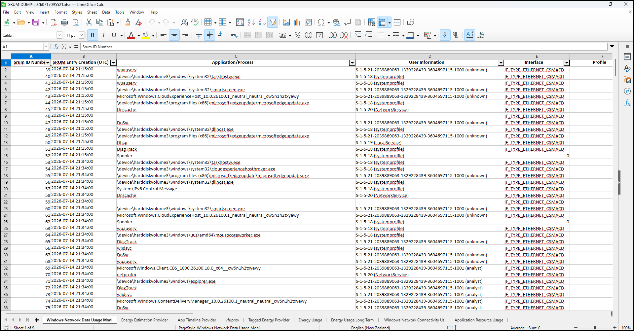Open the Format menu
The height and width of the screenshot is (331, 634).
tap(60, 12)
